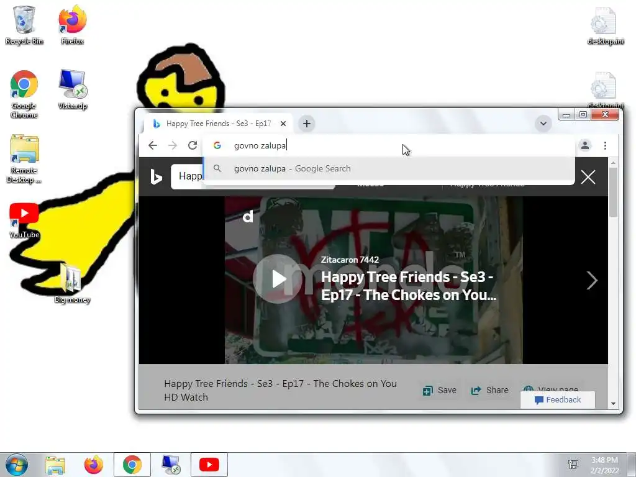Open the Windows Start menu
The height and width of the screenshot is (477, 636).
(x=17, y=465)
